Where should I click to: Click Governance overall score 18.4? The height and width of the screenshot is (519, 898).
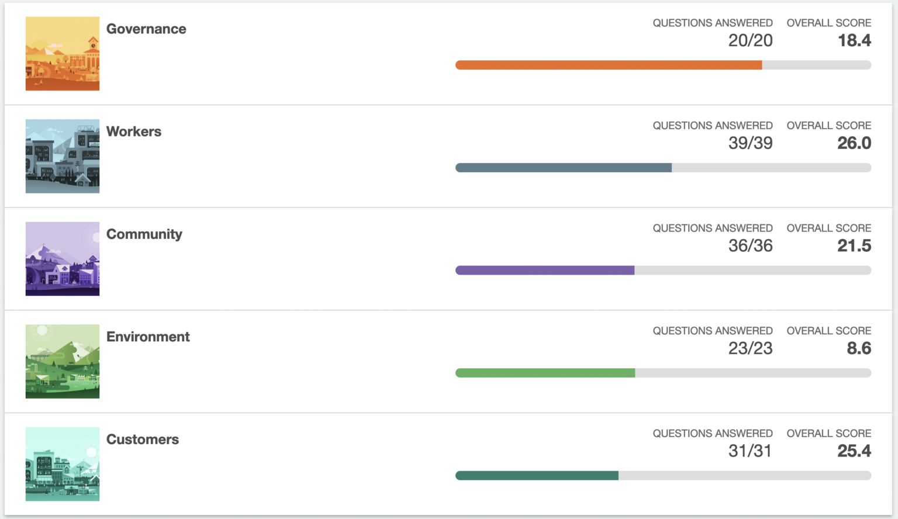[x=854, y=40]
